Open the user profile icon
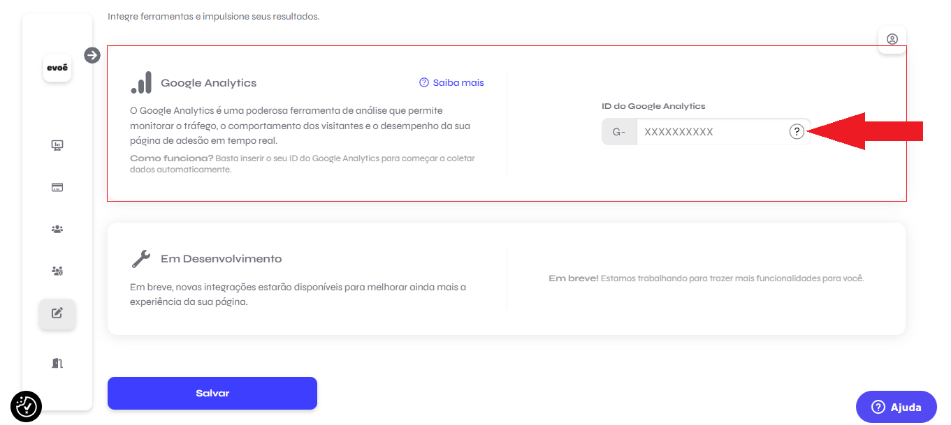Viewport: 951px width, 425px height. (x=892, y=39)
